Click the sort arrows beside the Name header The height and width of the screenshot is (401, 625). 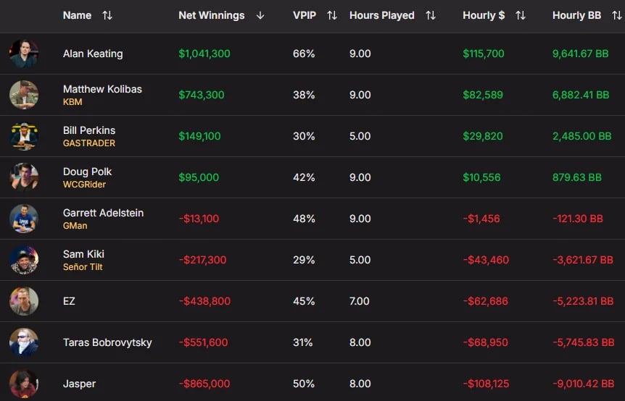(x=107, y=15)
